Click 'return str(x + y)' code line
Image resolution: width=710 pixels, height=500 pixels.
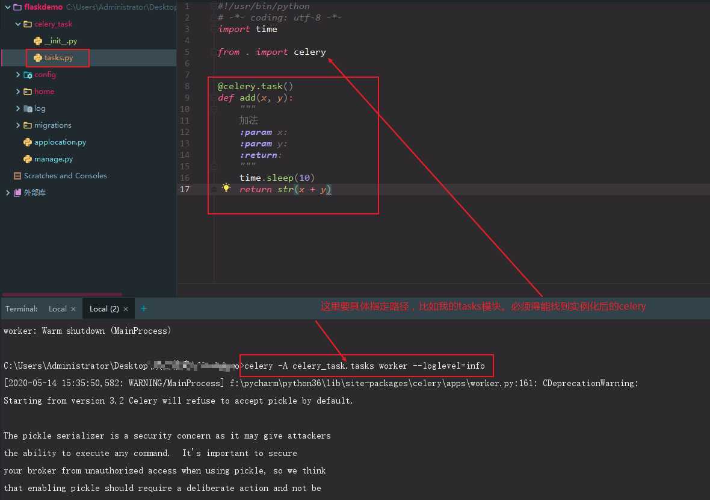(285, 189)
